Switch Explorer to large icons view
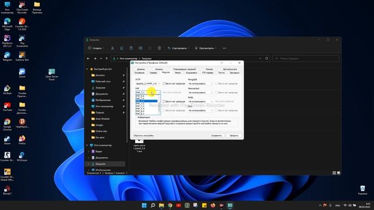This screenshot has height=210, width=374. coord(338,173)
